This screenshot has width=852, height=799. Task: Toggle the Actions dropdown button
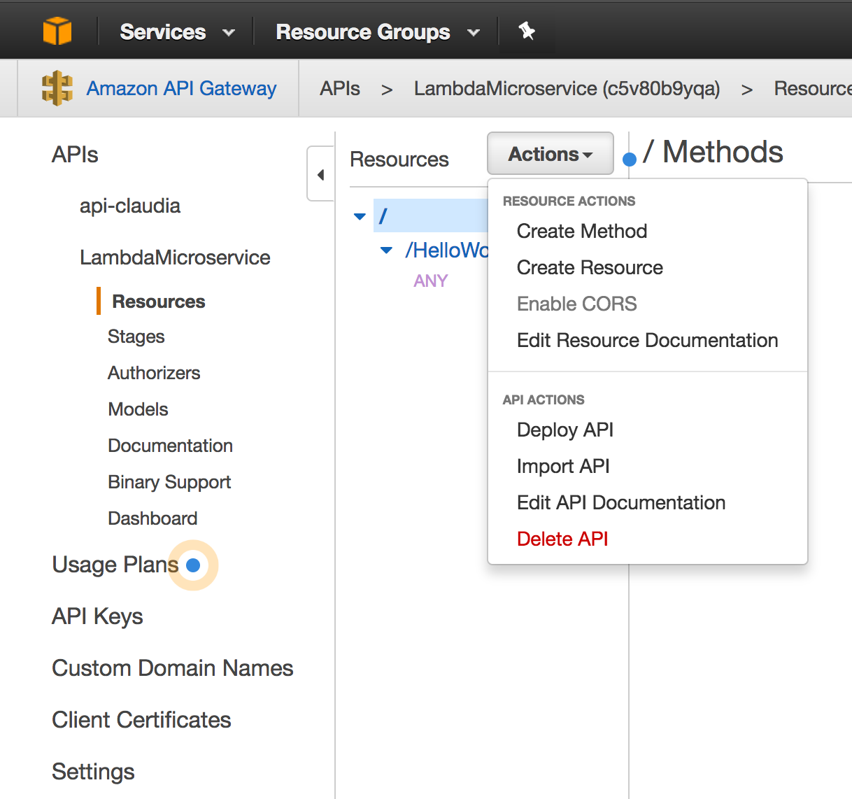(550, 154)
